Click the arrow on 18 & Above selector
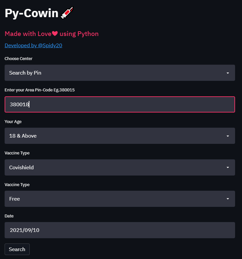This screenshot has width=242, height=259. click(227, 136)
